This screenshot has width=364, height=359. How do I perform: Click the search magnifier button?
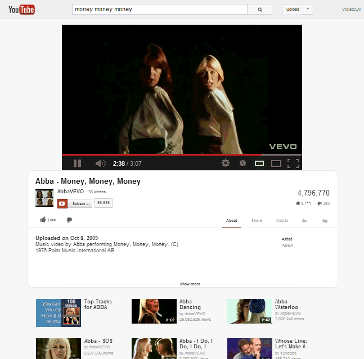point(260,10)
